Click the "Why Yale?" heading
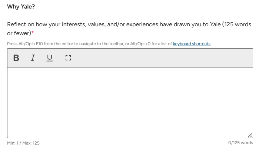 pos(21,7)
